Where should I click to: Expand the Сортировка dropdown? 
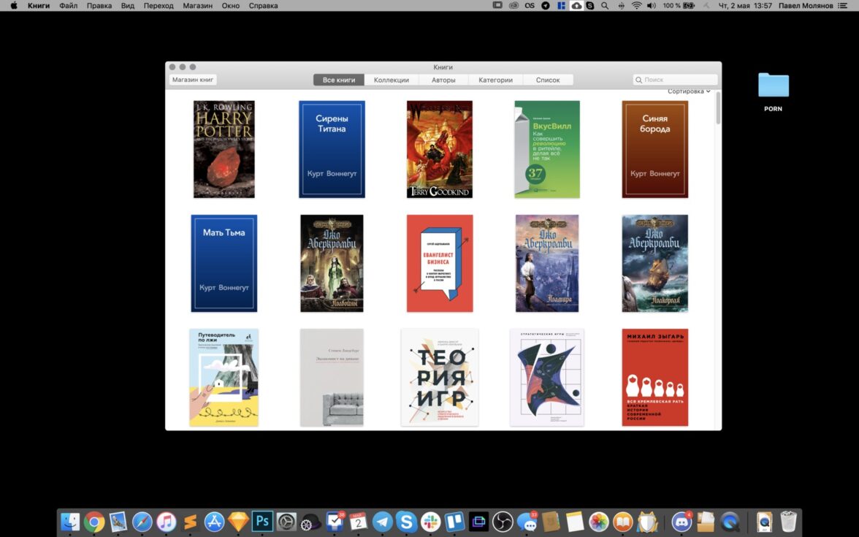[x=689, y=91]
